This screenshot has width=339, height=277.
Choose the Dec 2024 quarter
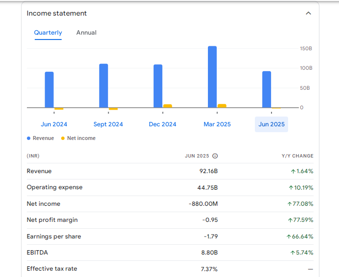click(x=162, y=124)
